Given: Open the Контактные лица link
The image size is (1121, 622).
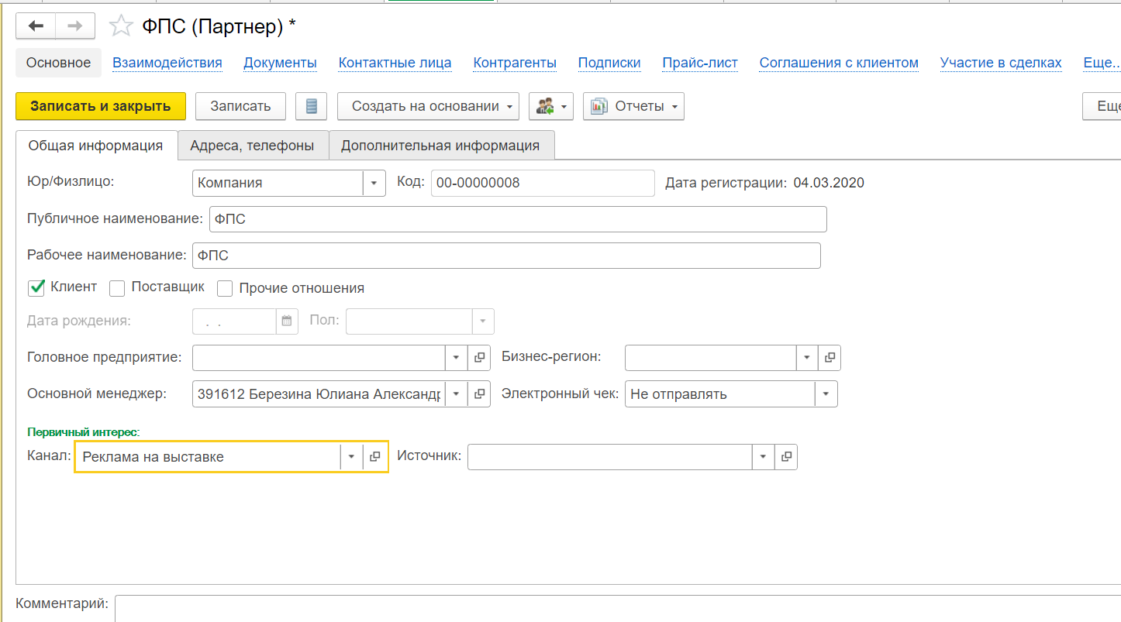Looking at the screenshot, I should (395, 63).
